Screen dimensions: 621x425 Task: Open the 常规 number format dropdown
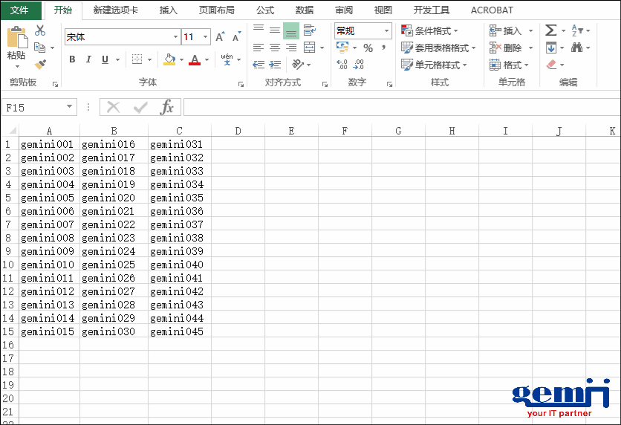386,30
